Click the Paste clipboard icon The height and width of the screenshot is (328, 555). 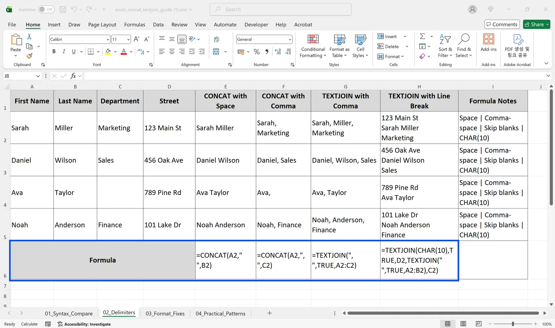16,40
